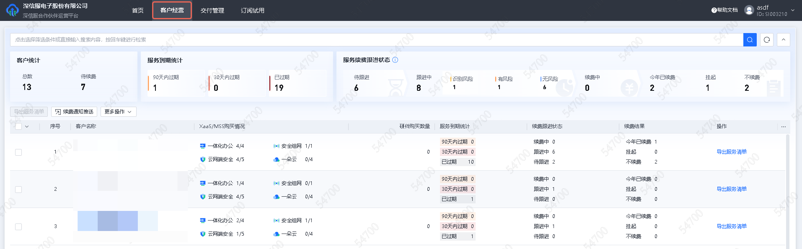Tick the checkbox for row 3
The height and width of the screenshot is (249, 802).
coord(18,227)
